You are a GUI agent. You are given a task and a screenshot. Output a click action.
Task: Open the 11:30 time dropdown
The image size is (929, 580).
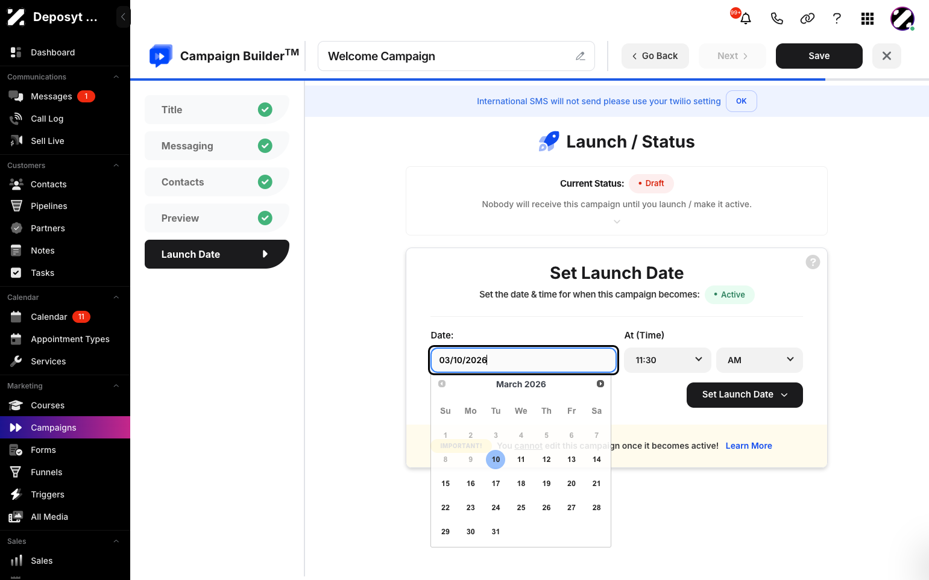click(x=667, y=360)
